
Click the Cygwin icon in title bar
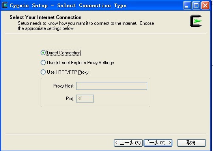[5, 5]
